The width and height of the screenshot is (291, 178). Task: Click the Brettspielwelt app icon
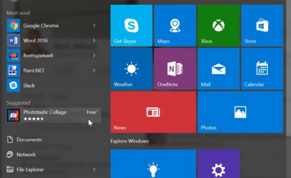13,55
